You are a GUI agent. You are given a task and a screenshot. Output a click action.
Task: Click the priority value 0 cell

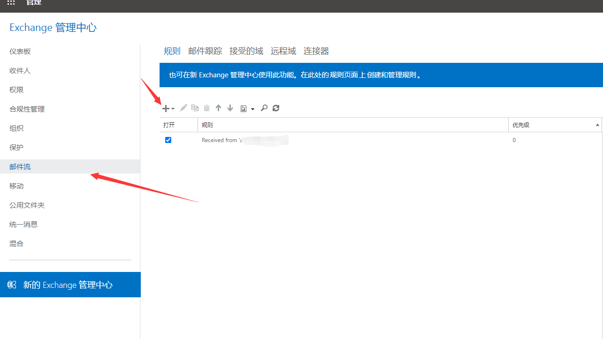click(514, 140)
